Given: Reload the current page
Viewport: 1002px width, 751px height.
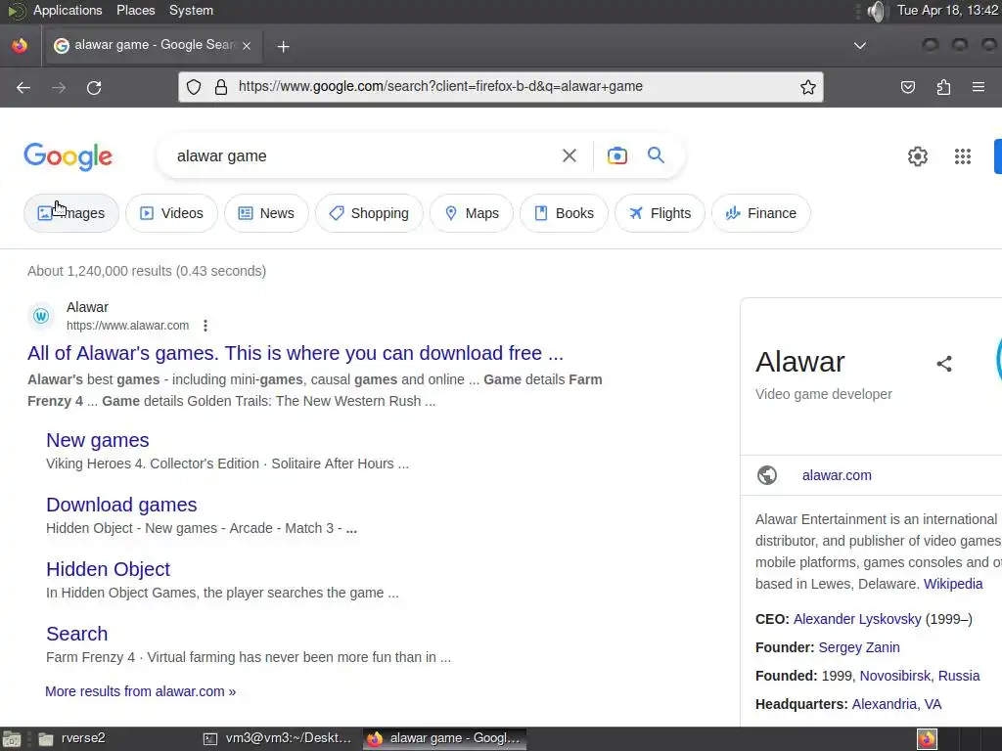Looking at the screenshot, I should pos(94,87).
